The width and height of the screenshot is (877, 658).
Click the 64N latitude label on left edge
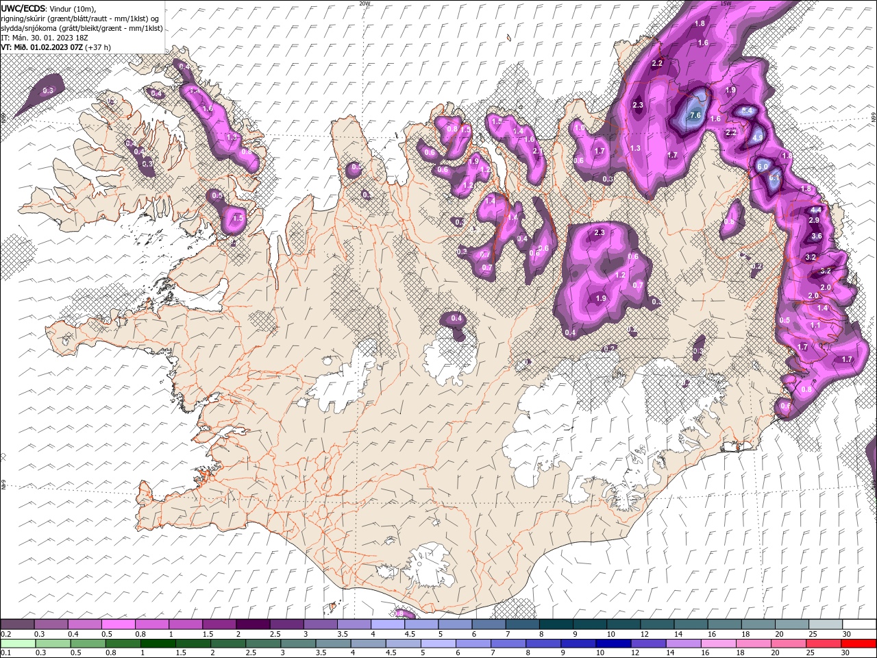tap(3, 485)
